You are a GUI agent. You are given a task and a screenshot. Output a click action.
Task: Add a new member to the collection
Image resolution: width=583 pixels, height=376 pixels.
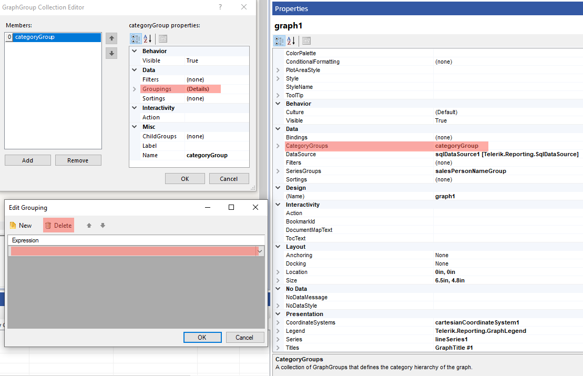coord(27,160)
